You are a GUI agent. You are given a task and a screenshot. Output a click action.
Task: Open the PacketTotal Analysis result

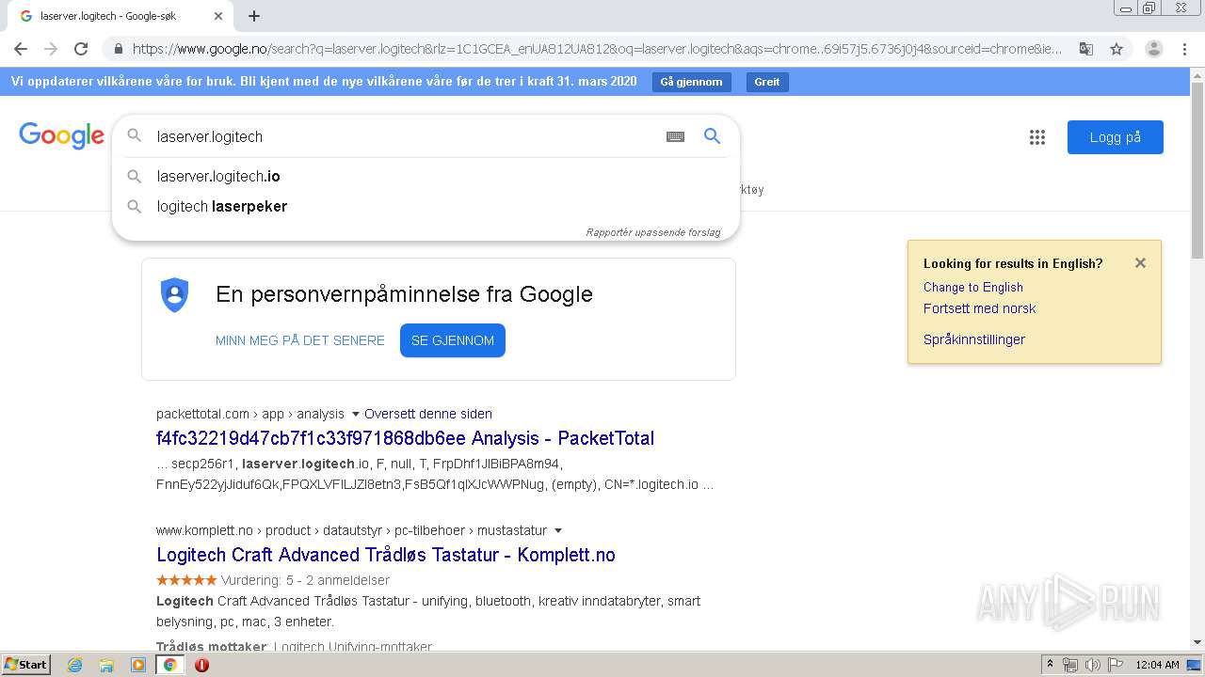405,438
